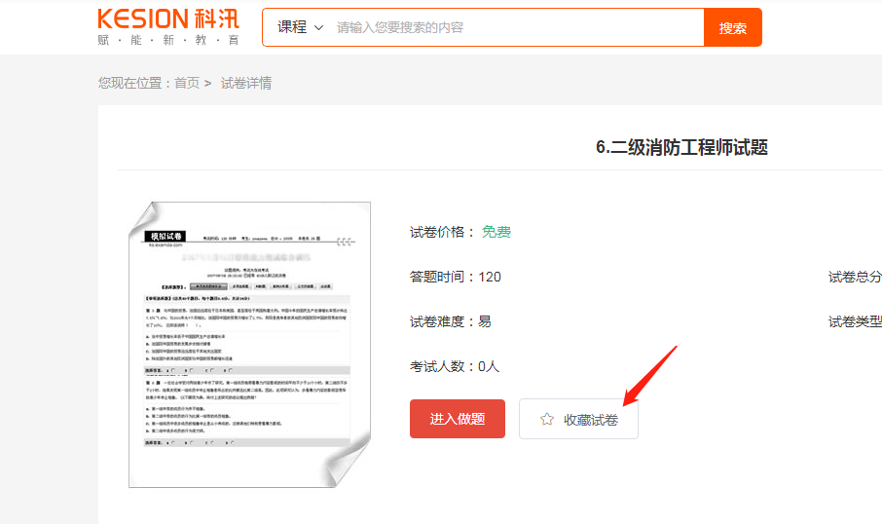Click into the search content input field
Image resolution: width=882 pixels, height=524 pixels.
tap(516, 27)
